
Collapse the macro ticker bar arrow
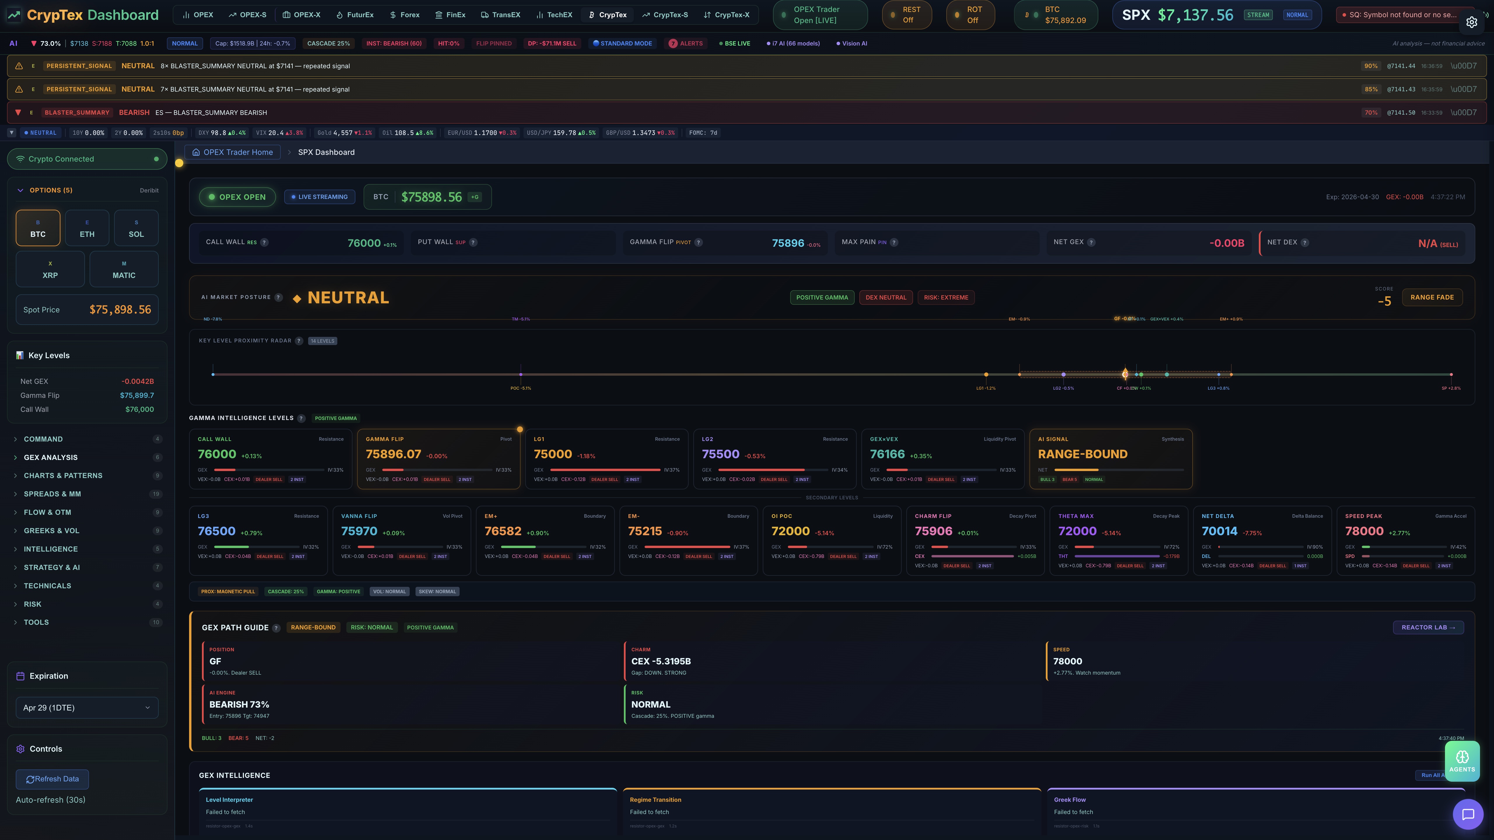click(x=11, y=133)
